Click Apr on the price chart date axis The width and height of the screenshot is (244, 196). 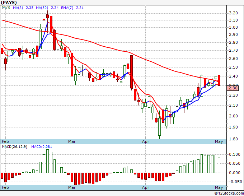coord(146,141)
